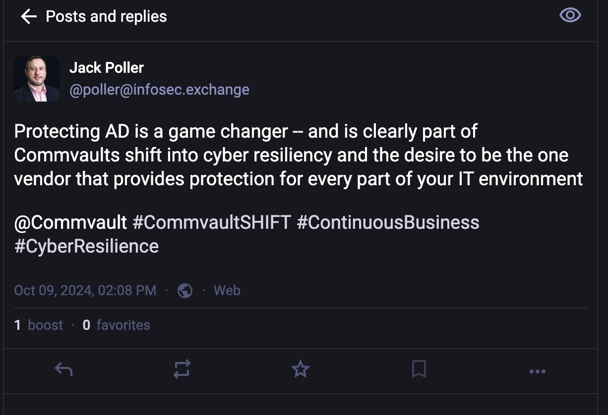The image size is (608, 415).
Task: Open the #CyberResilience hashtag
Action: [87, 246]
